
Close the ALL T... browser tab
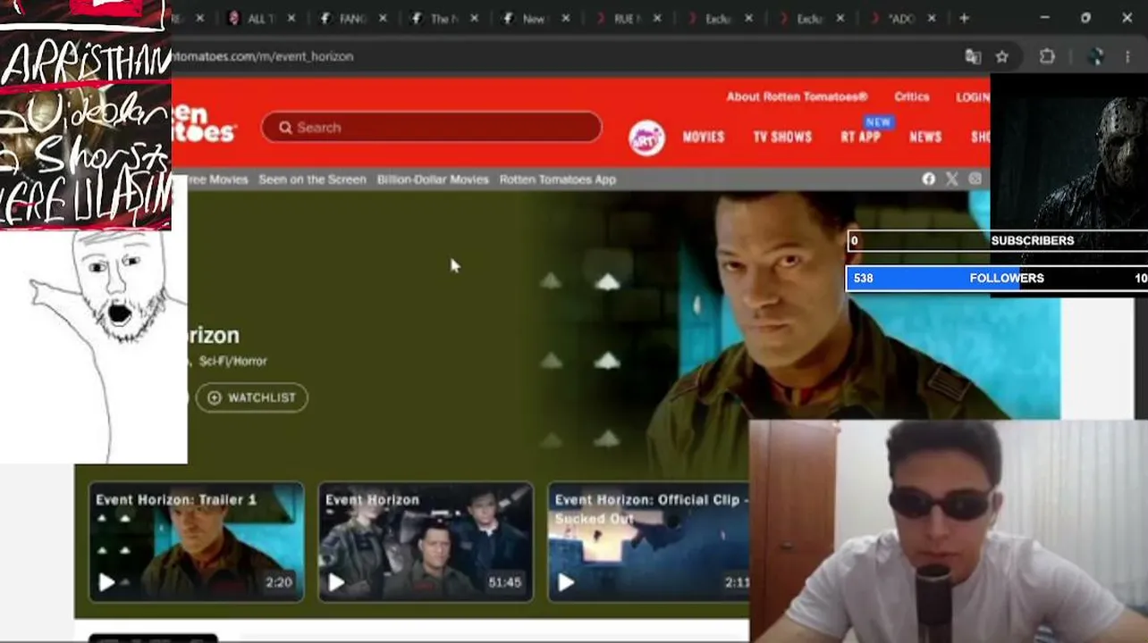tap(291, 19)
